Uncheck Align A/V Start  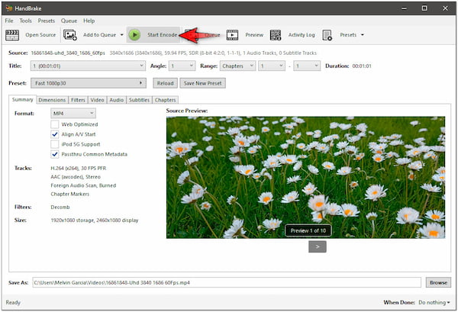(55, 134)
